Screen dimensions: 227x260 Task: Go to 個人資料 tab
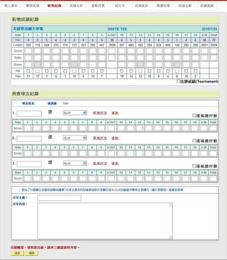11,6
